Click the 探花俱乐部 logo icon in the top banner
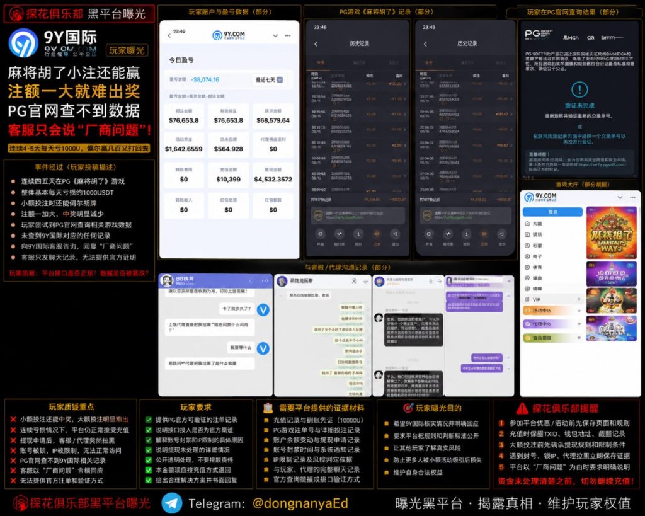645x516 pixels. [x=17, y=14]
